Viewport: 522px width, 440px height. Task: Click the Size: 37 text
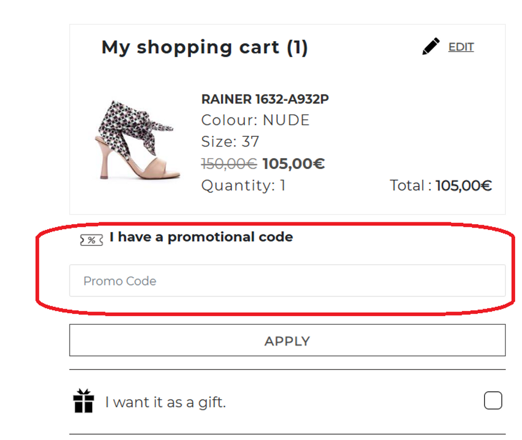230,142
